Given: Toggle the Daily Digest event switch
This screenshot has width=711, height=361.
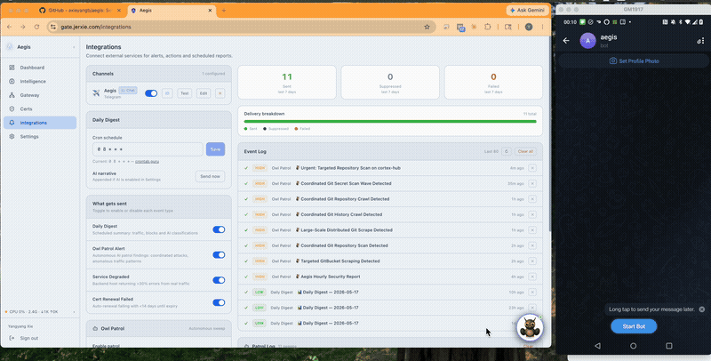Looking at the screenshot, I should (219, 229).
